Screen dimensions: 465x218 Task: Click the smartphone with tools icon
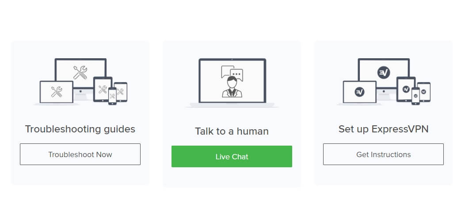[x=112, y=96]
